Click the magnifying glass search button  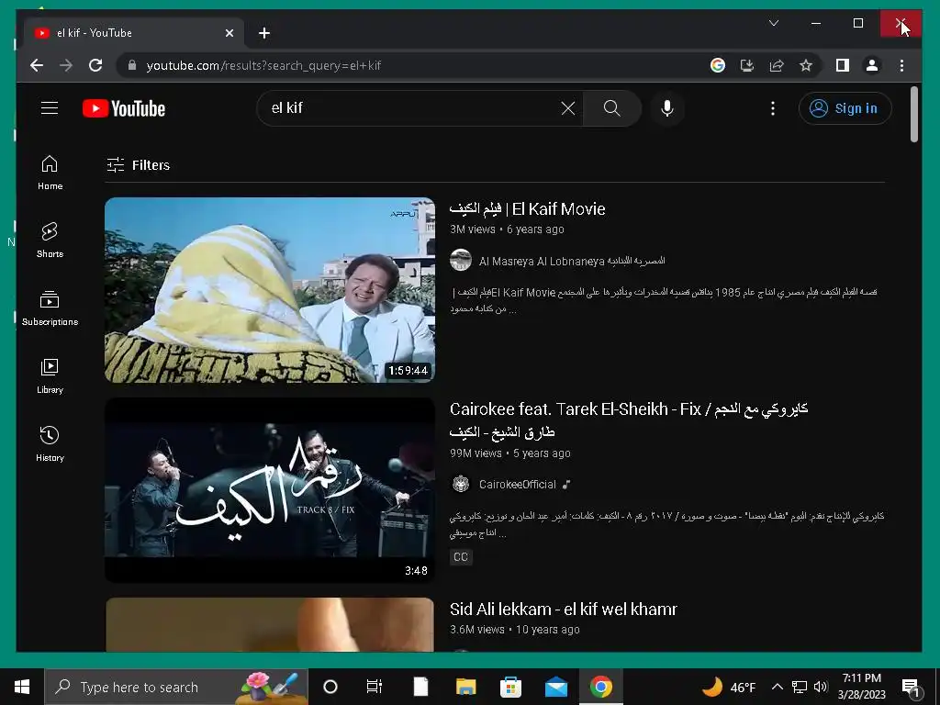pos(611,108)
